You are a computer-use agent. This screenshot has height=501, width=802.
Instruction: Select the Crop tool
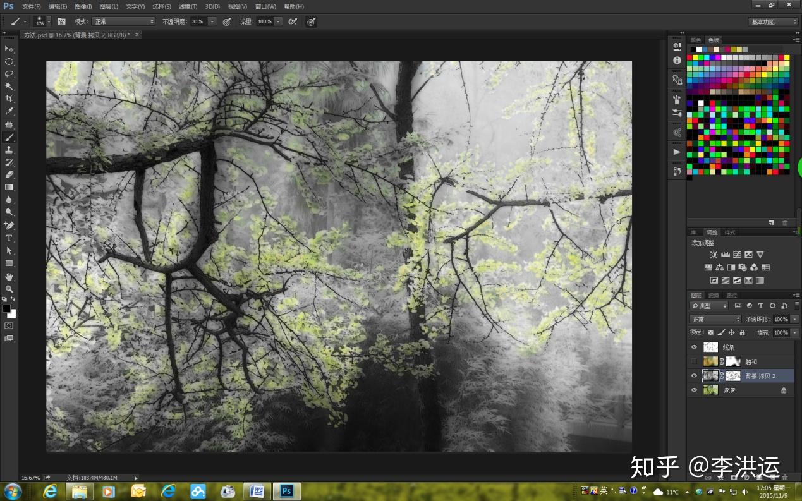coord(9,99)
